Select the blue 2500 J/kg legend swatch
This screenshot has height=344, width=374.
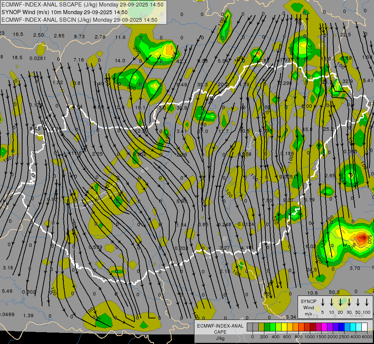coord(342,327)
